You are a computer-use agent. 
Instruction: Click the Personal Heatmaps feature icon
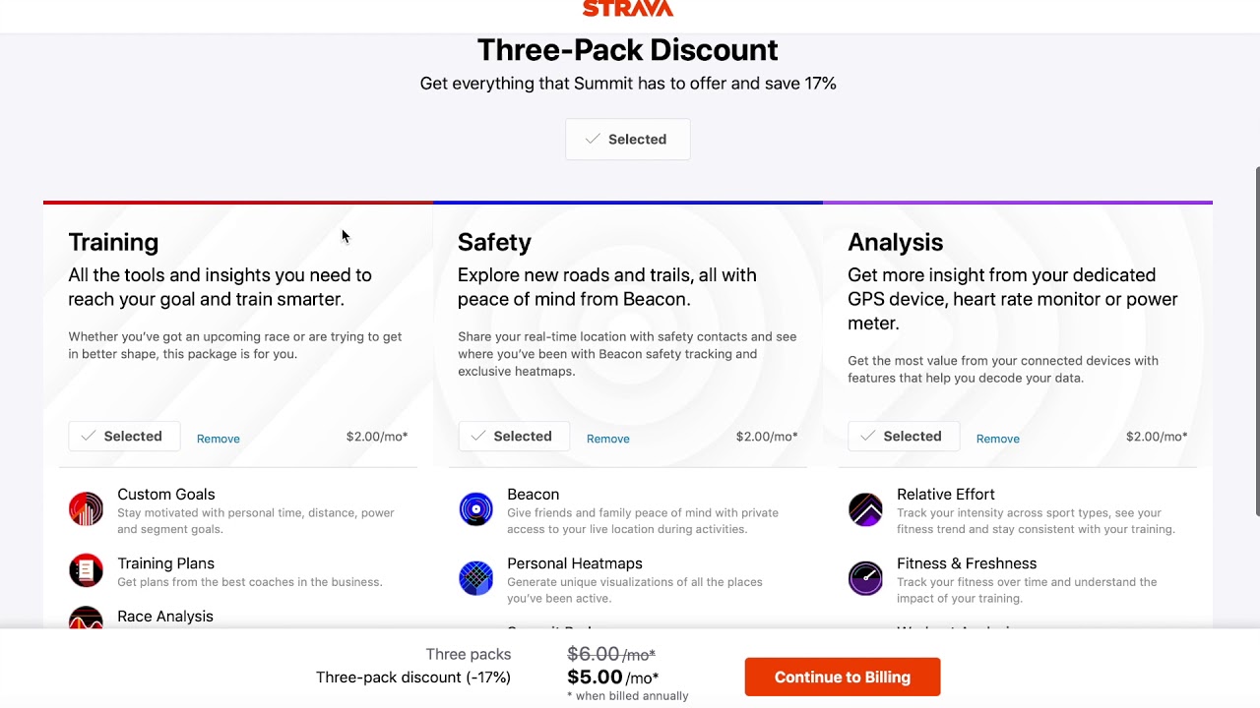tap(476, 578)
